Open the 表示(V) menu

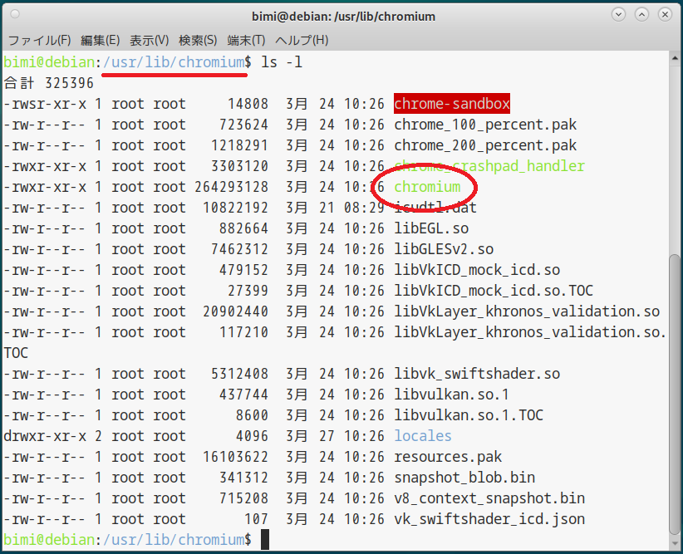coord(149,40)
